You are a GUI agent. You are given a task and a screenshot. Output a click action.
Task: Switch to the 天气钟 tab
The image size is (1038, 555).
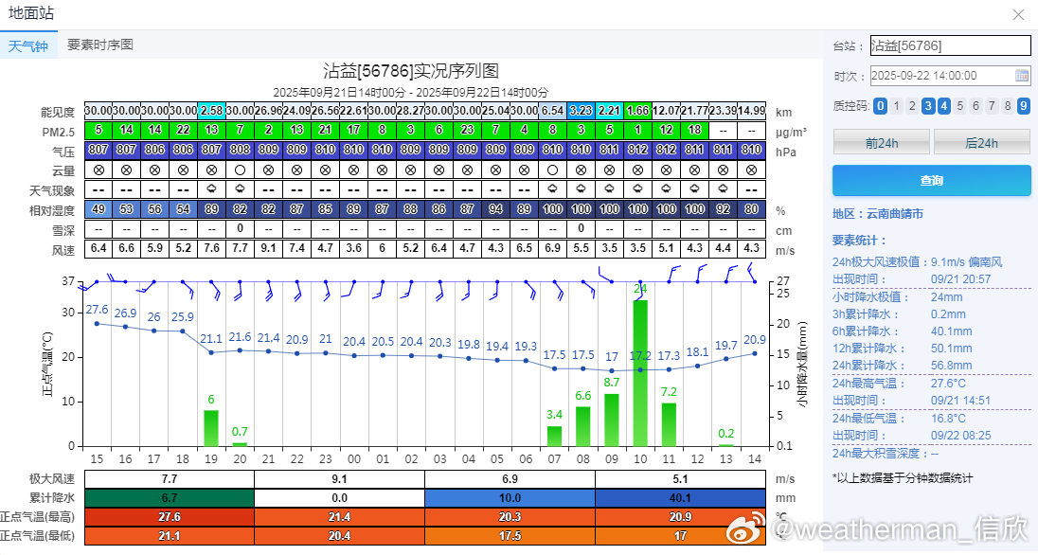[28, 45]
